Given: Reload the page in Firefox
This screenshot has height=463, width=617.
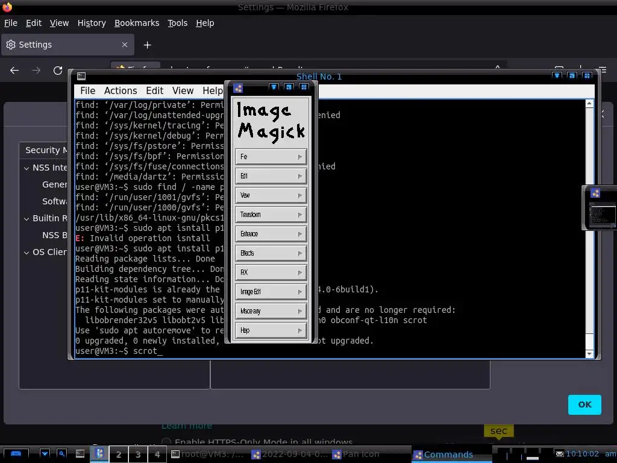Looking at the screenshot, I should click(58, 71).
